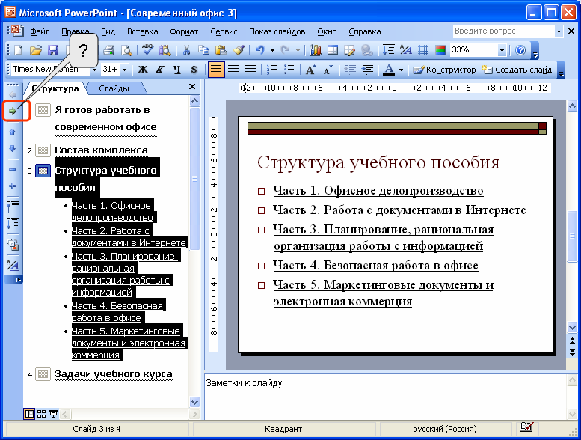This screenshot has width=581, height=440.
Task: Align text left
Action: pyautogui.click(x=216, y=70)
